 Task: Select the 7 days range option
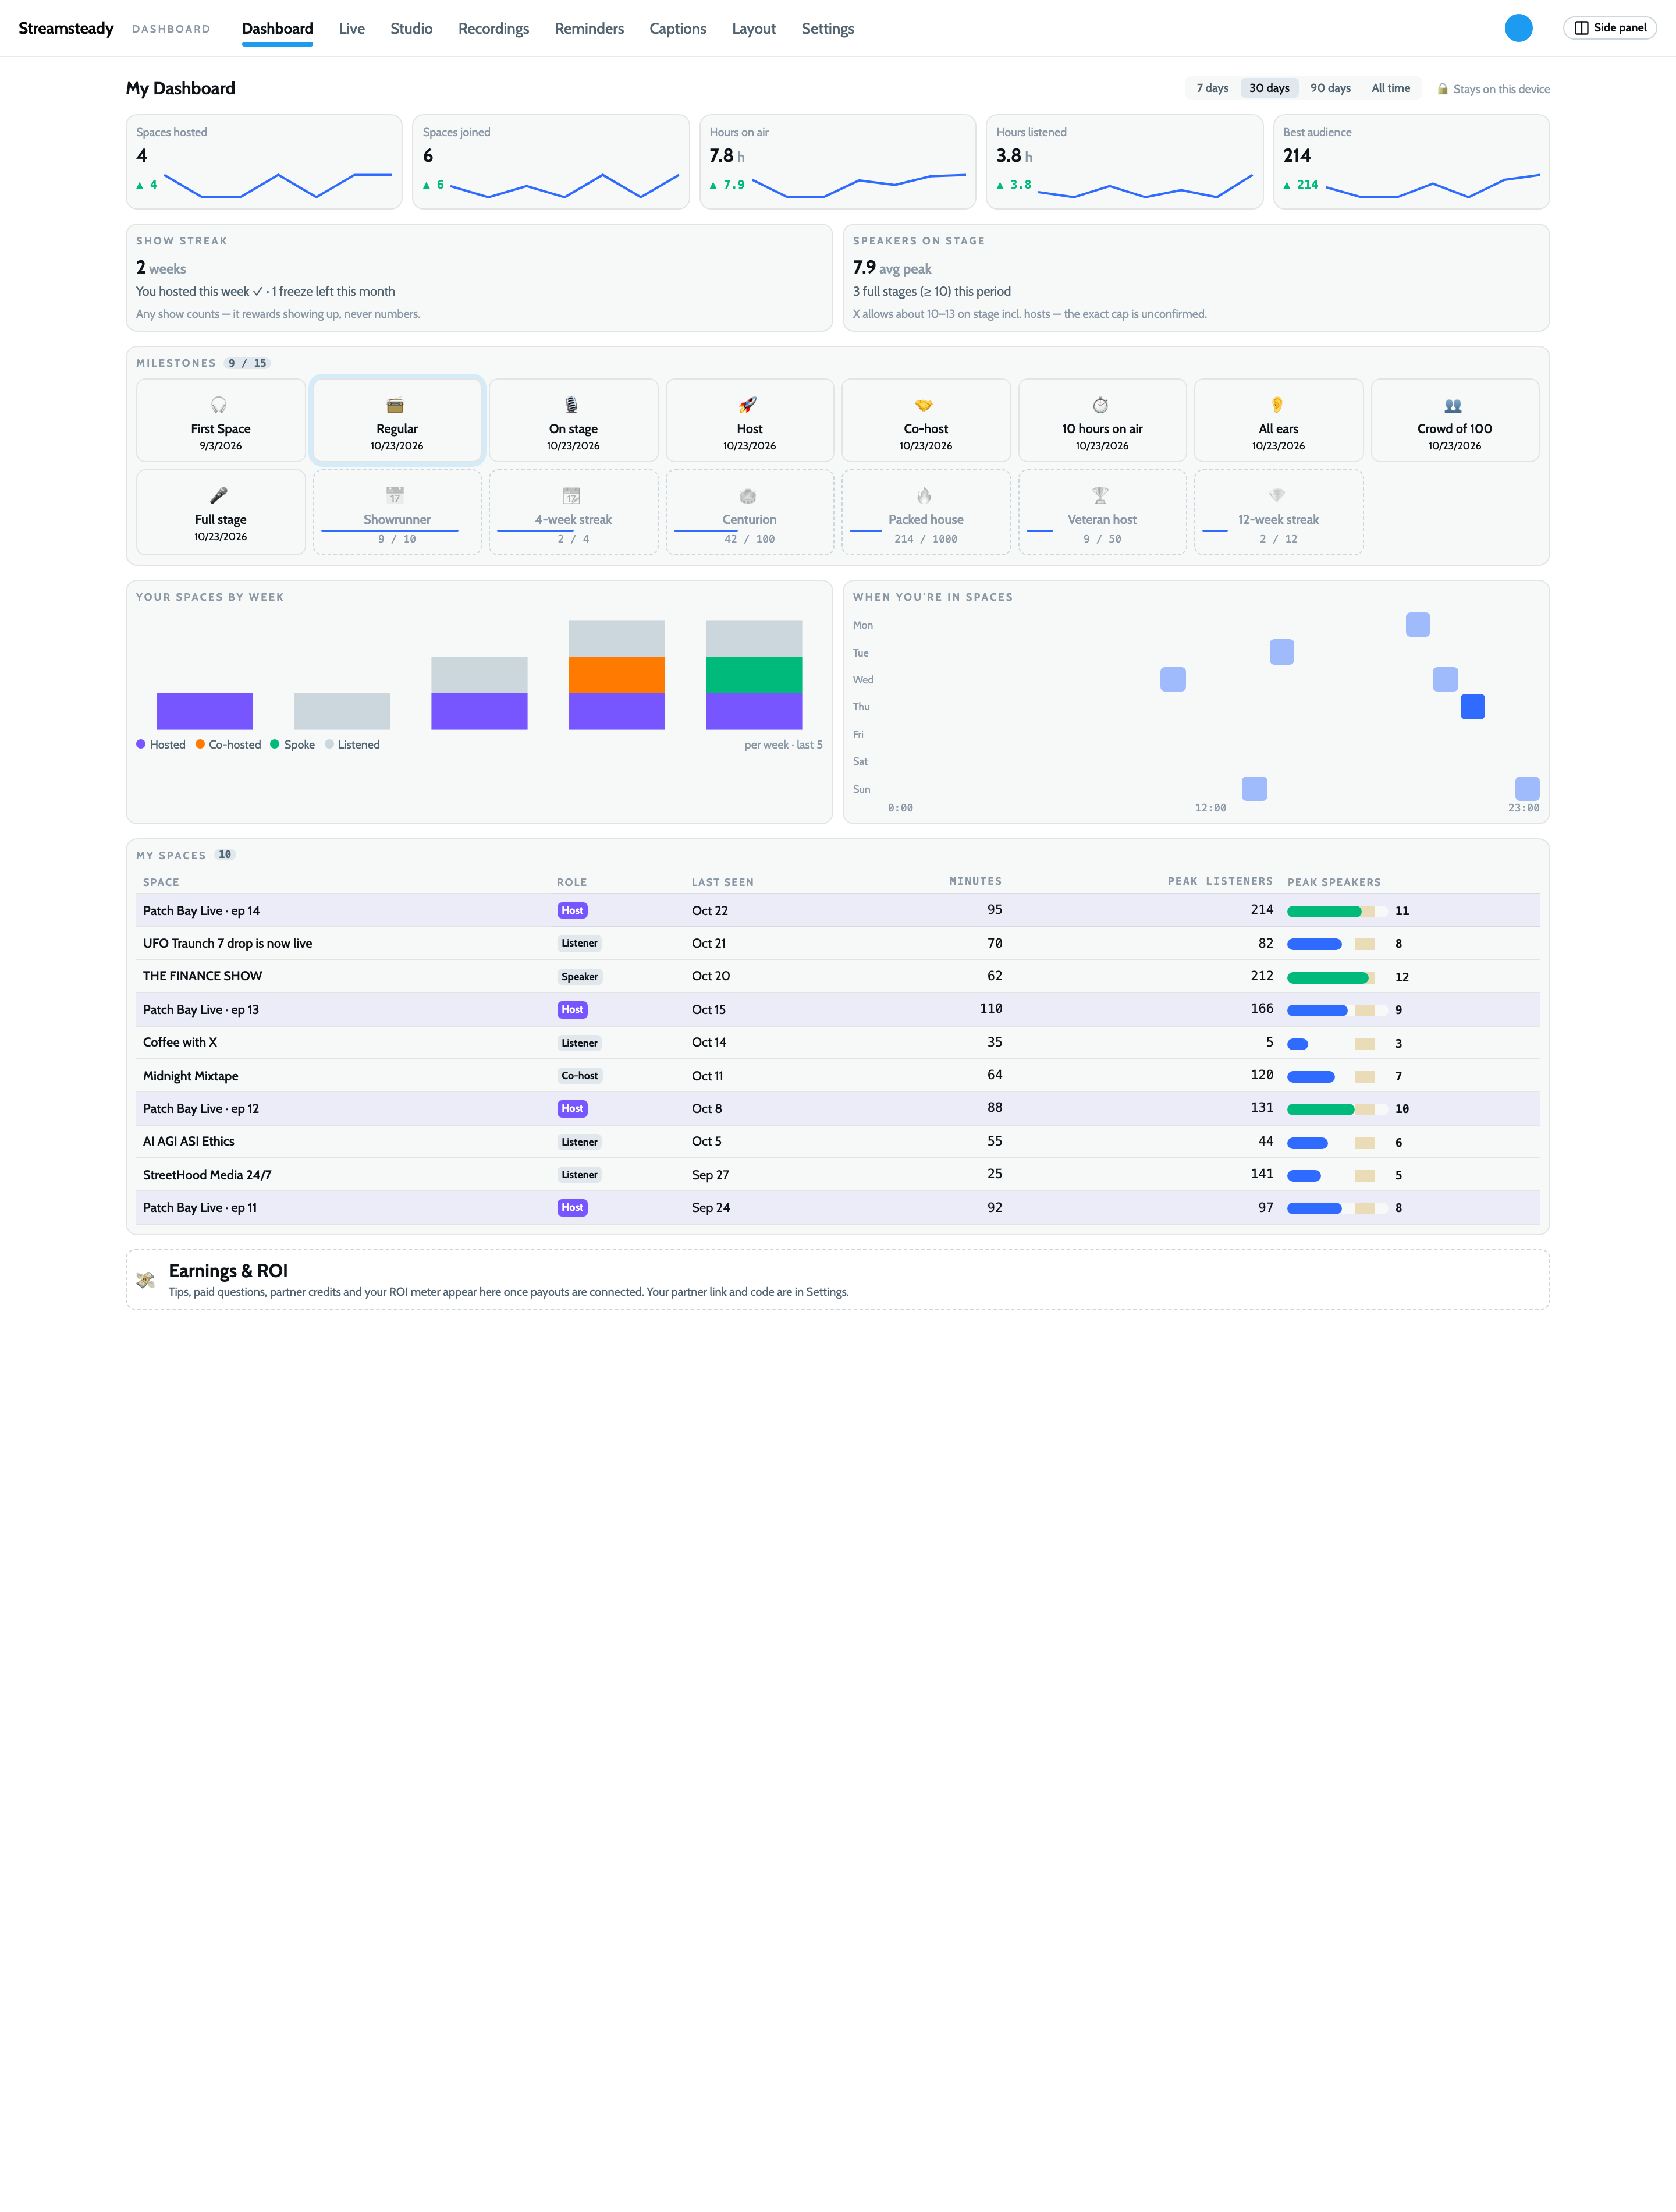1212,88
